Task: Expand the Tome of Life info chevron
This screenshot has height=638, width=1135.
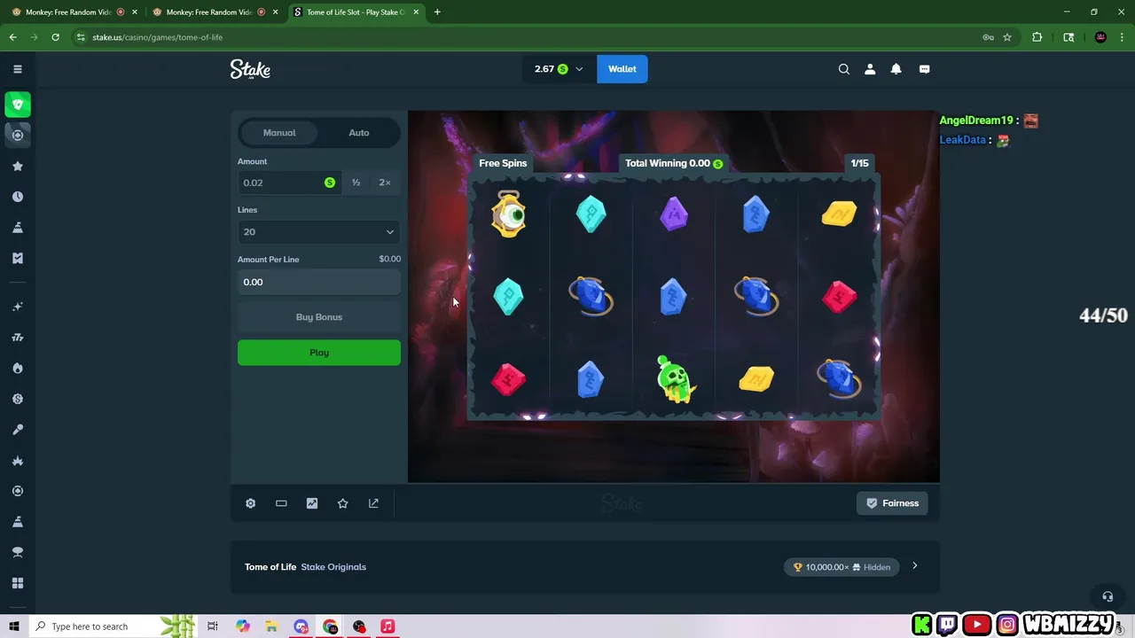Action: (915, 566)
